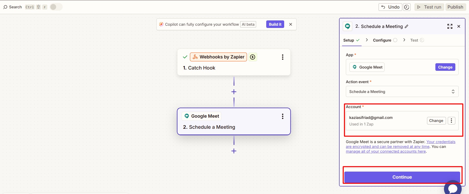
Task: Open account options three-dot menu
Action: (451, 121)
